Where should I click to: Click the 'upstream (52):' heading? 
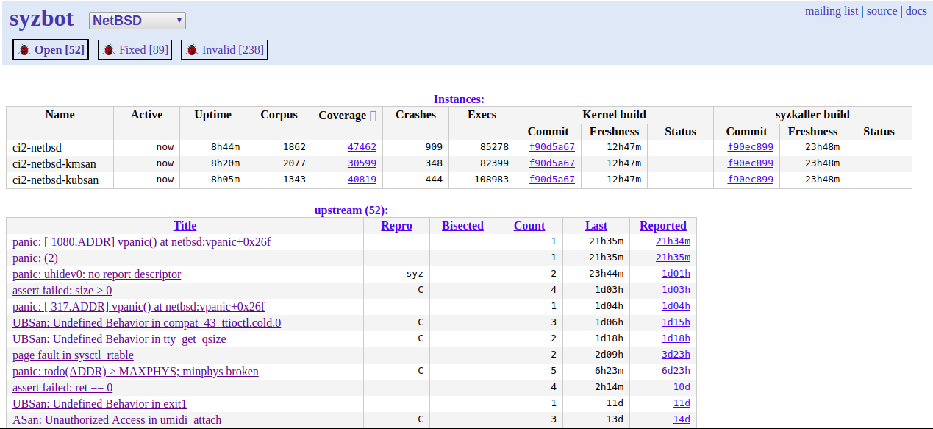coord(351,210)
